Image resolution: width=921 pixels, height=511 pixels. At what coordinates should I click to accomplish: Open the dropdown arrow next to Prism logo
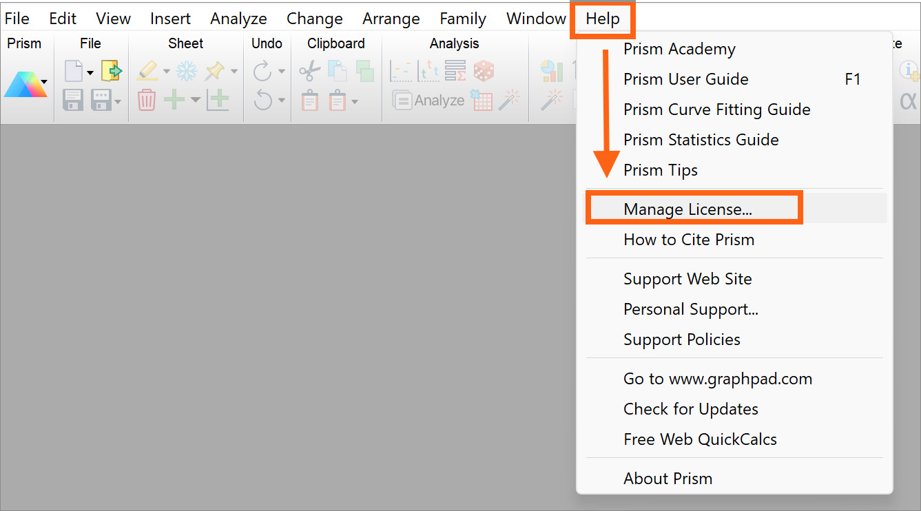tap(45, 83)
